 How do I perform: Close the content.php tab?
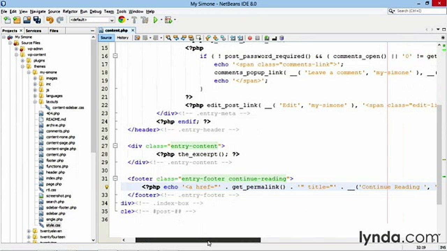click(x=133, y=30)
